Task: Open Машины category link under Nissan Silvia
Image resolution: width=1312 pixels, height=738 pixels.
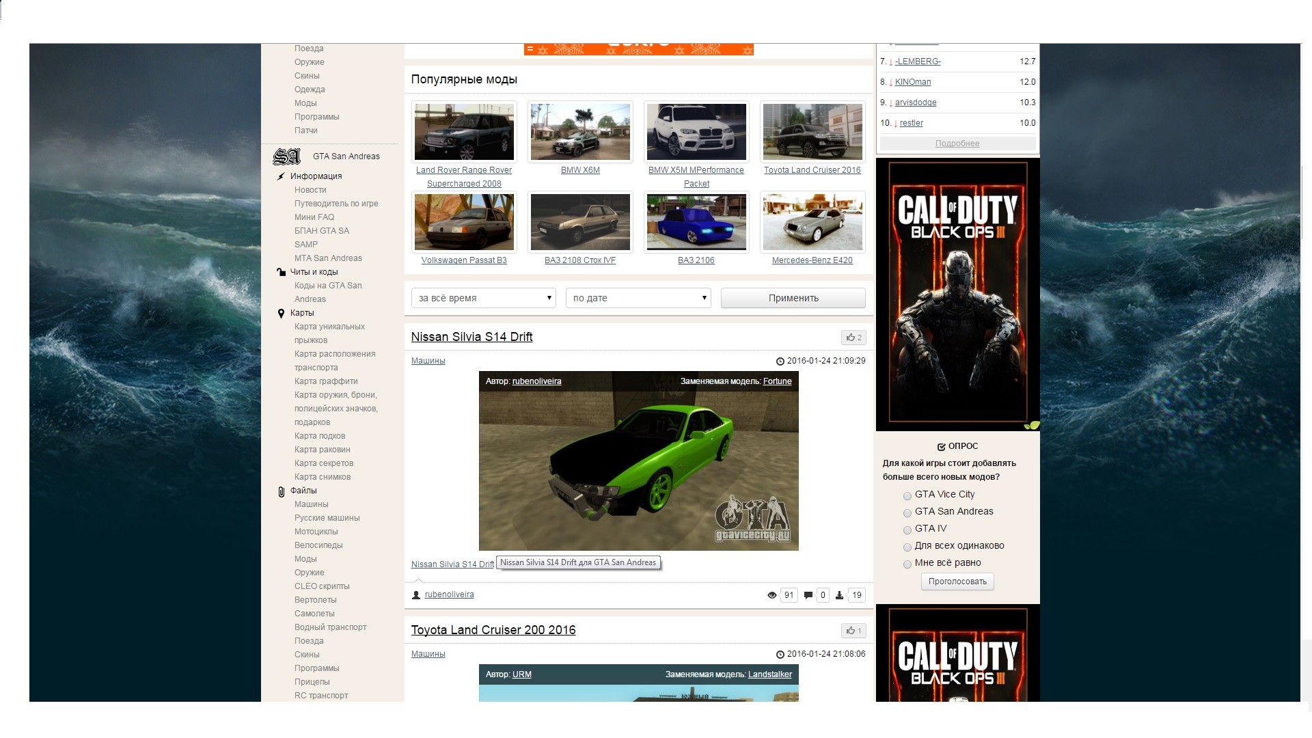Action: tap(428, 361)
